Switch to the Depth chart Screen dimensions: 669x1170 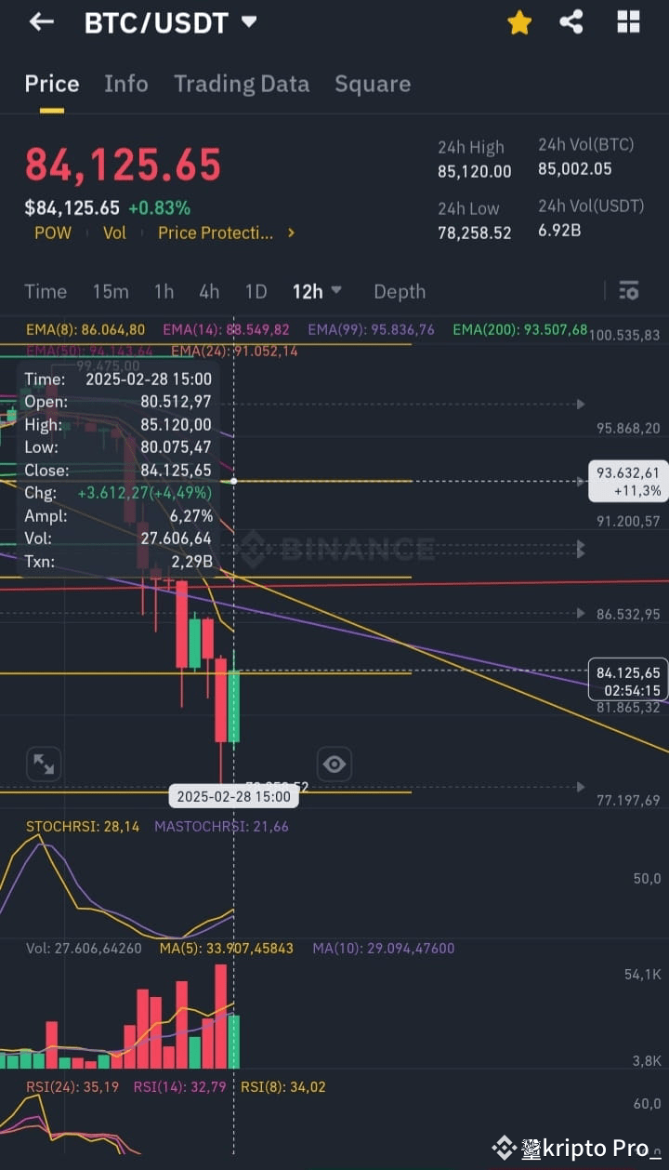coord(400,291)
